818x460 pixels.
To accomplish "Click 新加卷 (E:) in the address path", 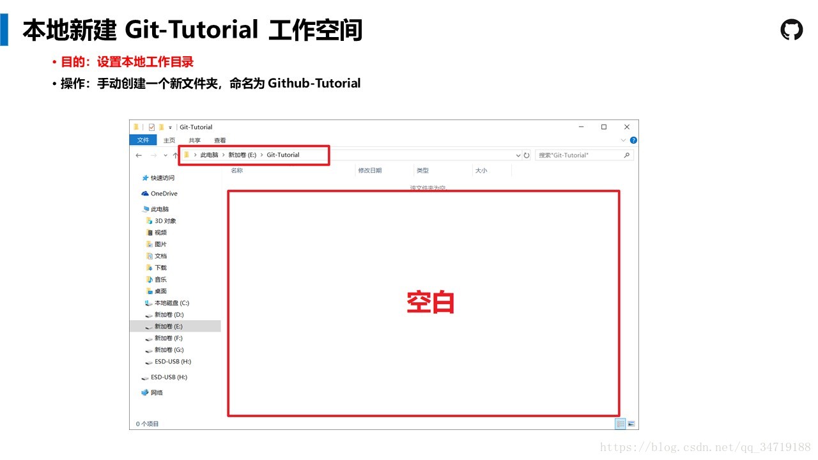I will tap(242, 155).
